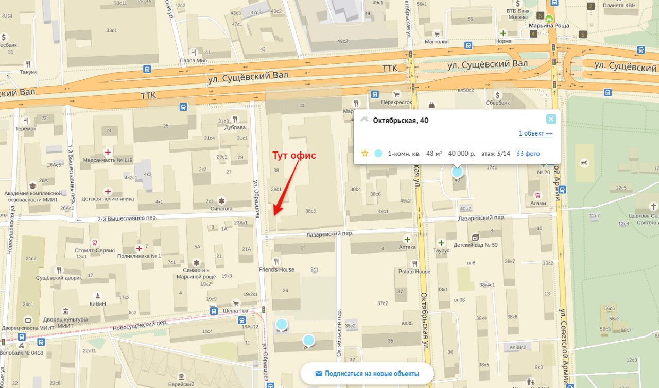Click the favorite star icon in listing popup

[x=365, y=153]
